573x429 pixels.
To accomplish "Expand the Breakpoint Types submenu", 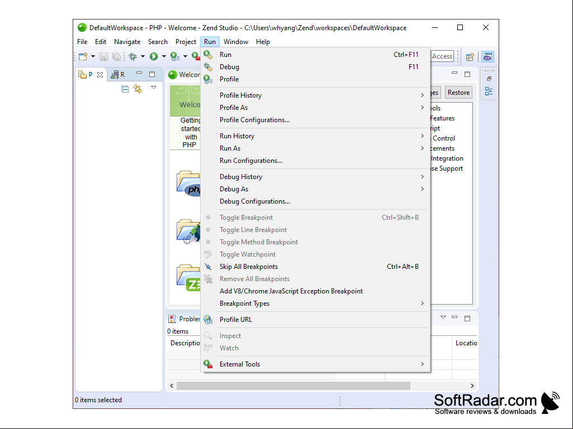I will tap(315, 303).
